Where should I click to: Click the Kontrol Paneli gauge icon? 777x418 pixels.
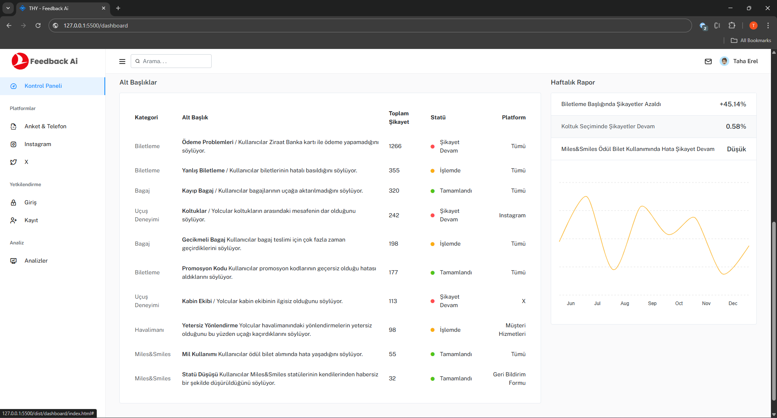pyautogui.click(x=13, y=86)
